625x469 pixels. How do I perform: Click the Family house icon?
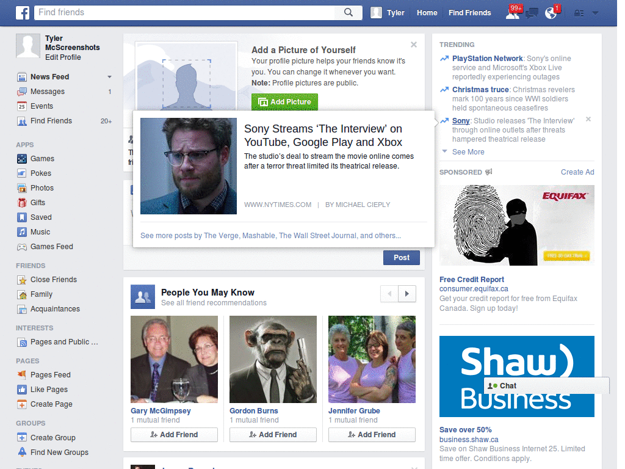click(x=21, y=295)
